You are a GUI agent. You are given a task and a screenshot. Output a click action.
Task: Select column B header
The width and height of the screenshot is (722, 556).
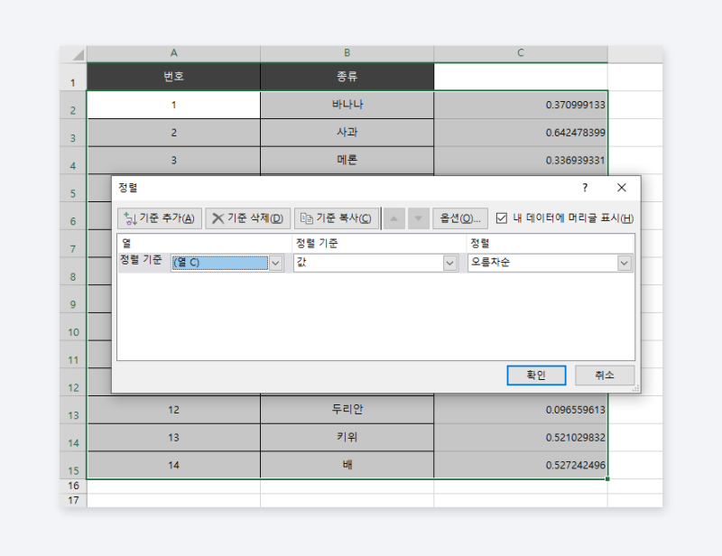(x=347, y=53)
